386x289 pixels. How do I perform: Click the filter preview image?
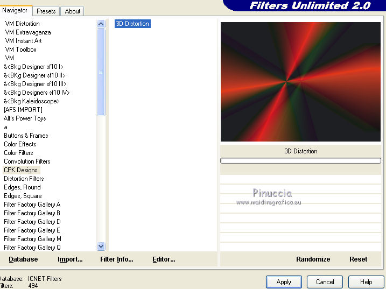coord(300,82)
